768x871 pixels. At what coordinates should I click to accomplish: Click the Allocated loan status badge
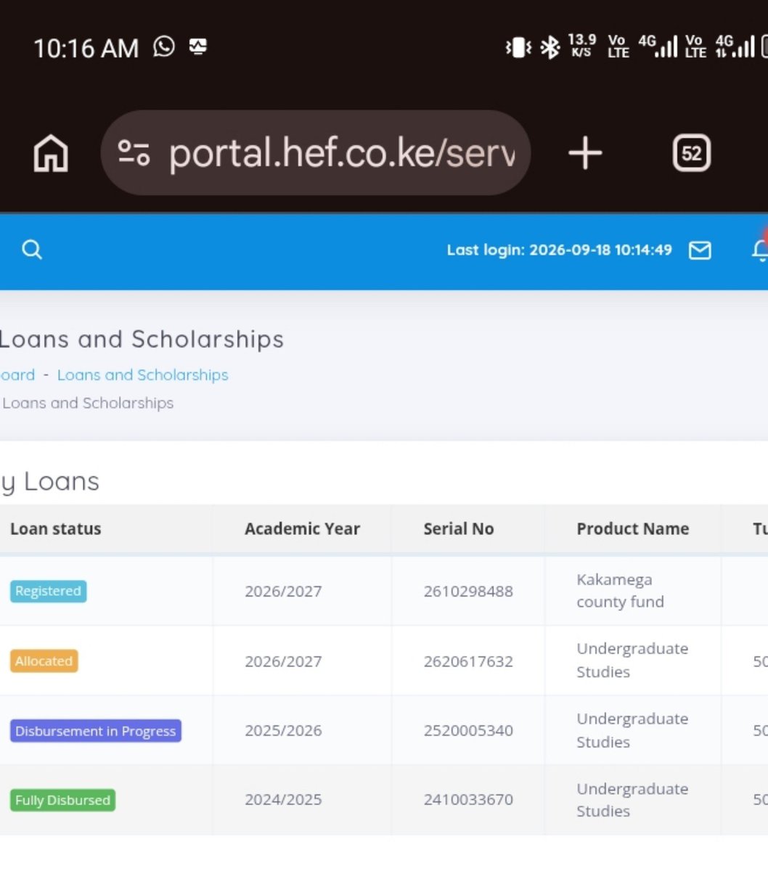[x=44, y=661]
